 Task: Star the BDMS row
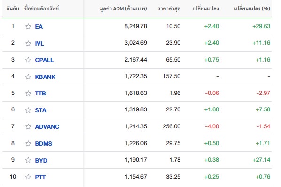[28, 143]
